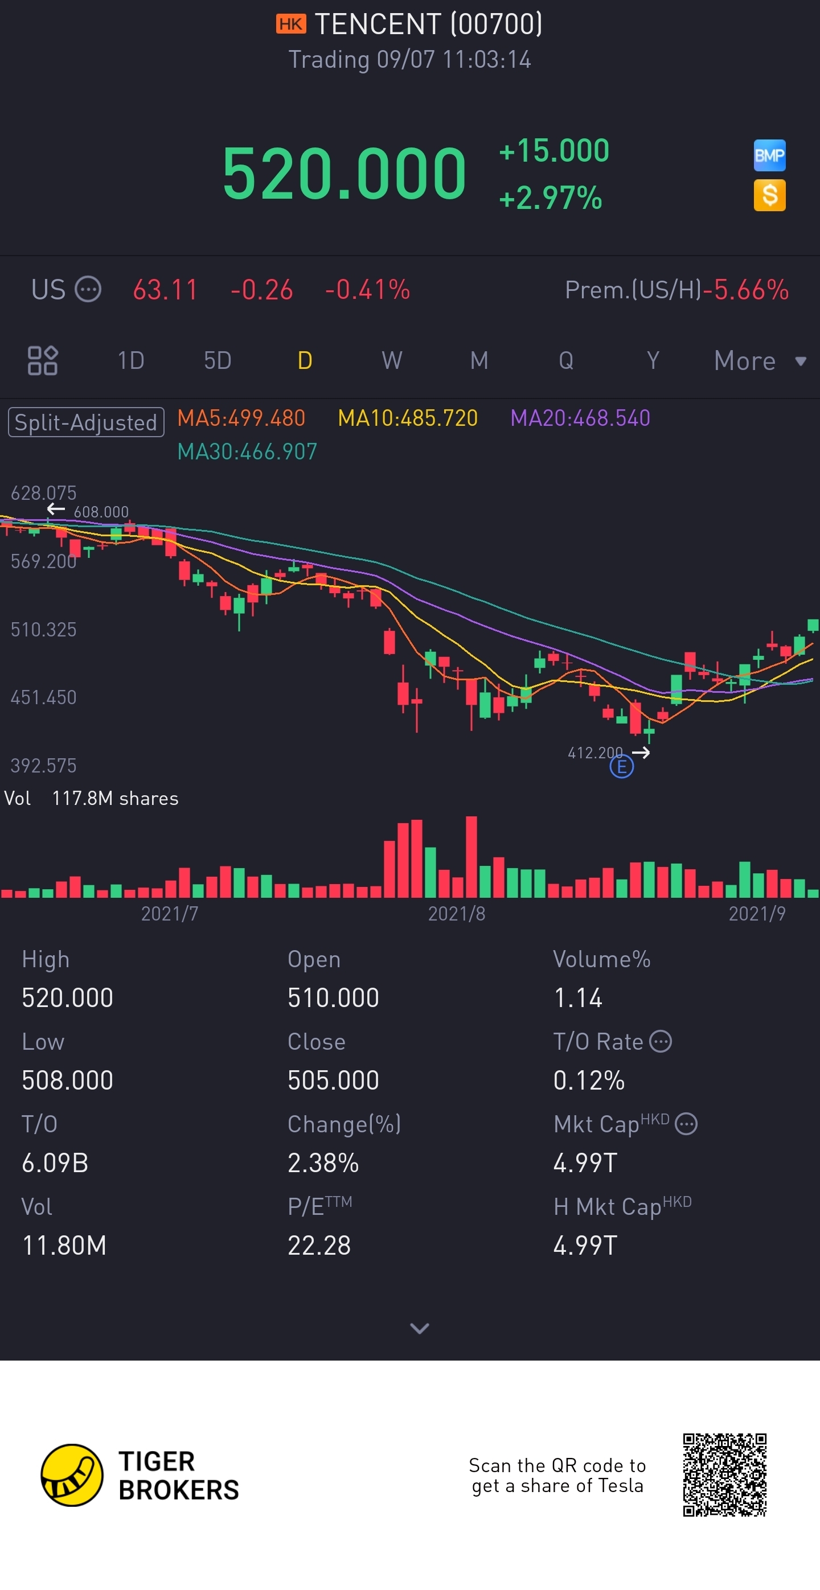Select the Y yearly chart tab

tap(653, 360)
